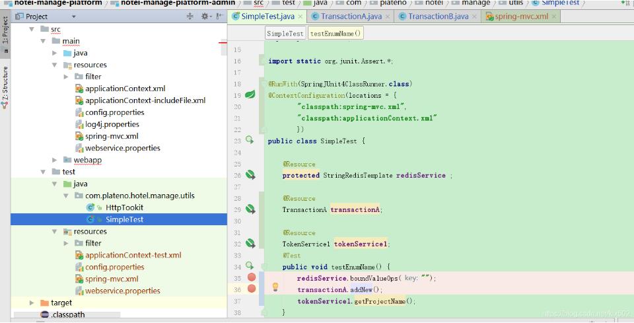The height and width of the screenshot is (323, 634).
Task: Click autowired bean icon next to redisService
Action: (x=250, y=175)
